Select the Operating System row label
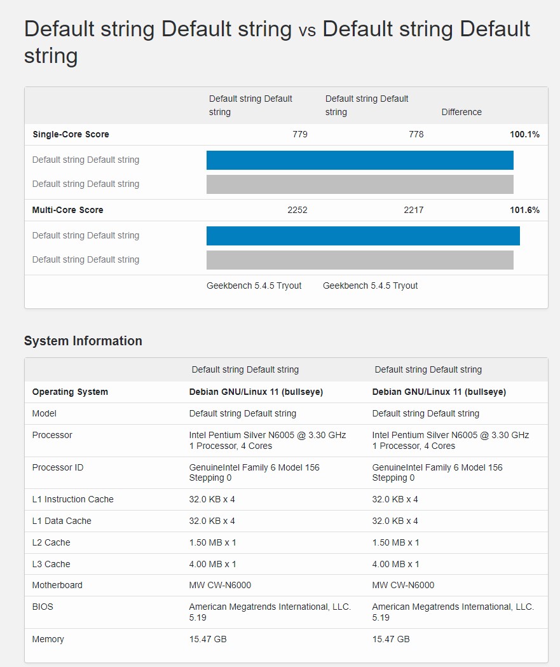Screen dimensions: 560x667 pyautogui.click(x=70, y=392)
